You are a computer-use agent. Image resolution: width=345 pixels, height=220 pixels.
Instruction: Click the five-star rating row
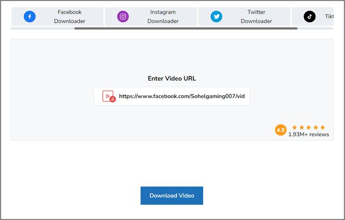tap(309, 127)
